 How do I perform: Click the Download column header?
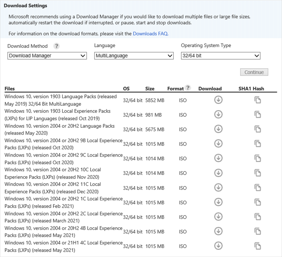[x=210, y=88]
